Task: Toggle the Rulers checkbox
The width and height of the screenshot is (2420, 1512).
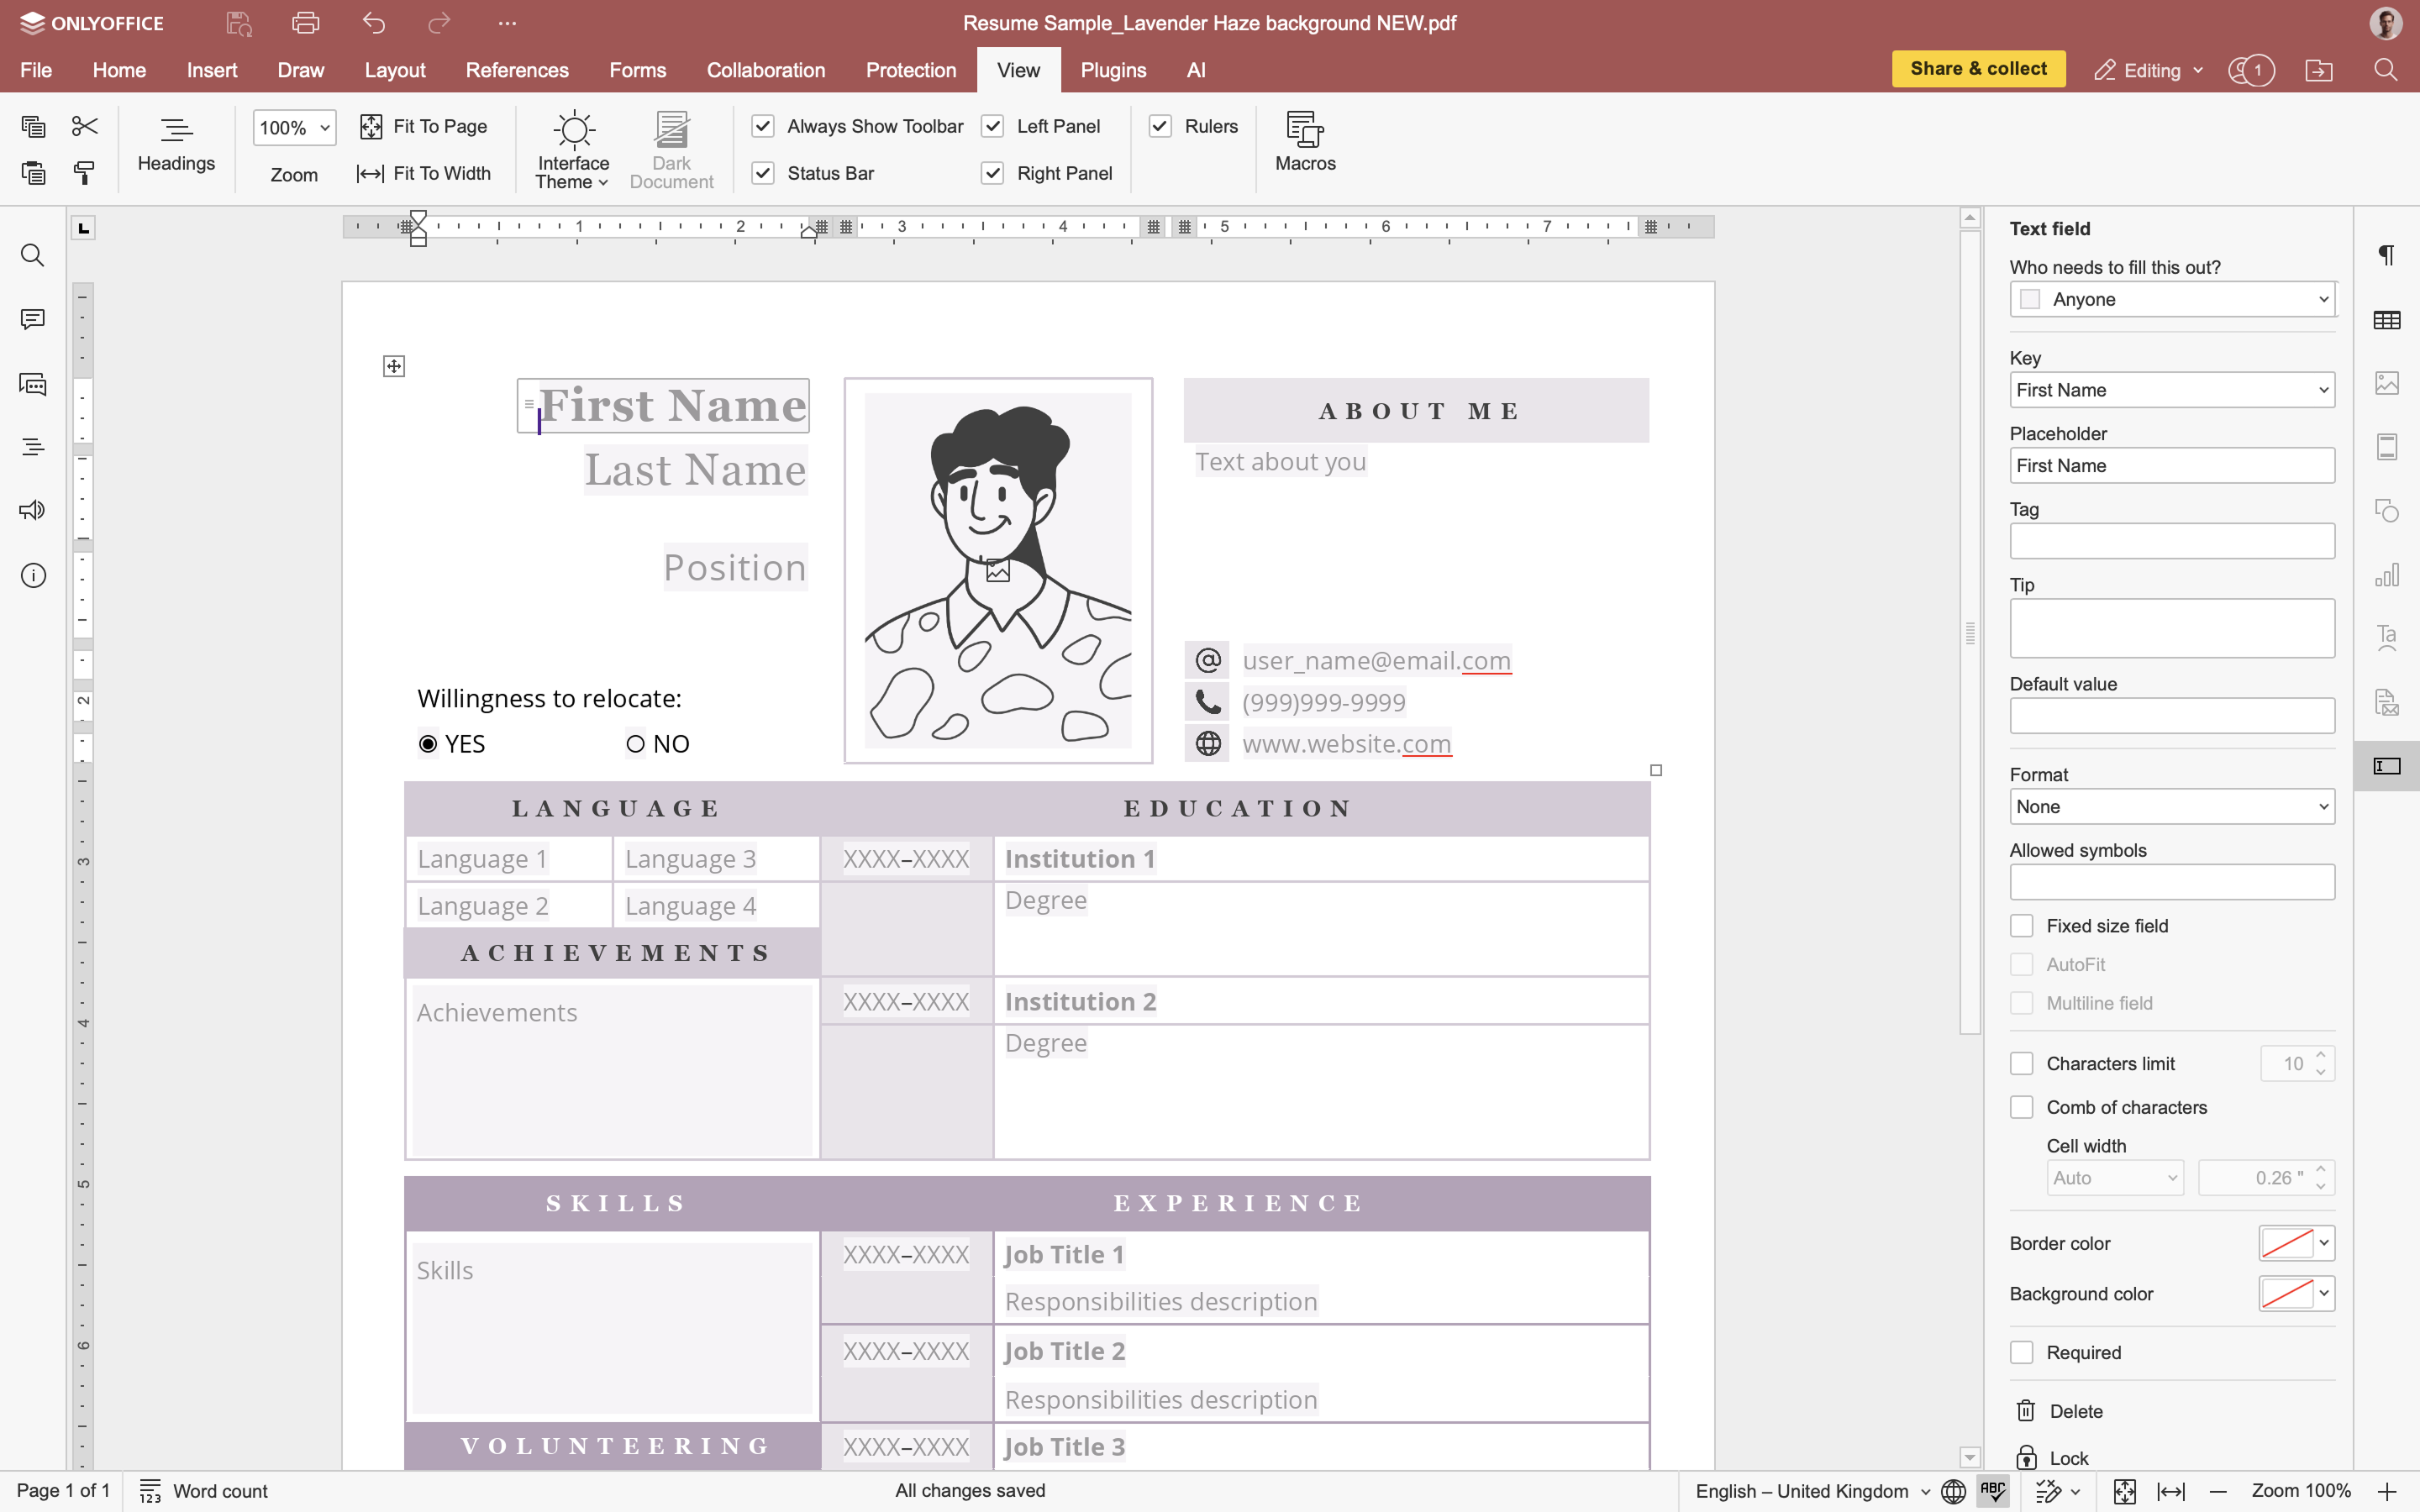Action: point(1160,126)
